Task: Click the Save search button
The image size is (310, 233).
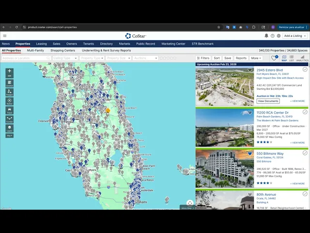Action: (x=228, y=58)
